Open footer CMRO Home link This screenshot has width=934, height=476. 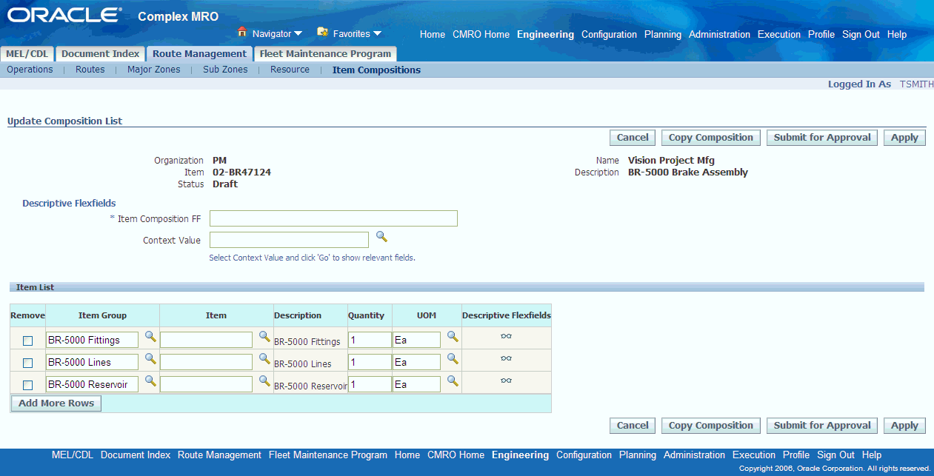(456, 455)
